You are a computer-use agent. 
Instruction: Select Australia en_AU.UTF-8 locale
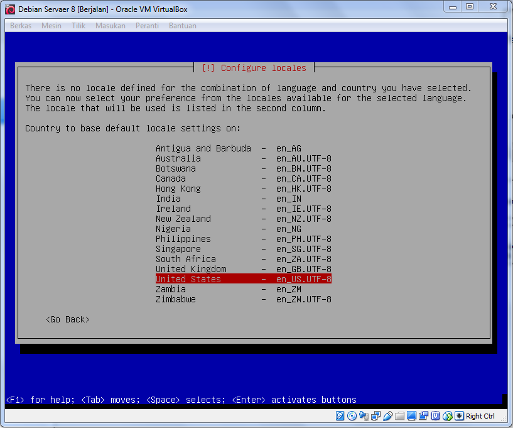coord(244,158)
